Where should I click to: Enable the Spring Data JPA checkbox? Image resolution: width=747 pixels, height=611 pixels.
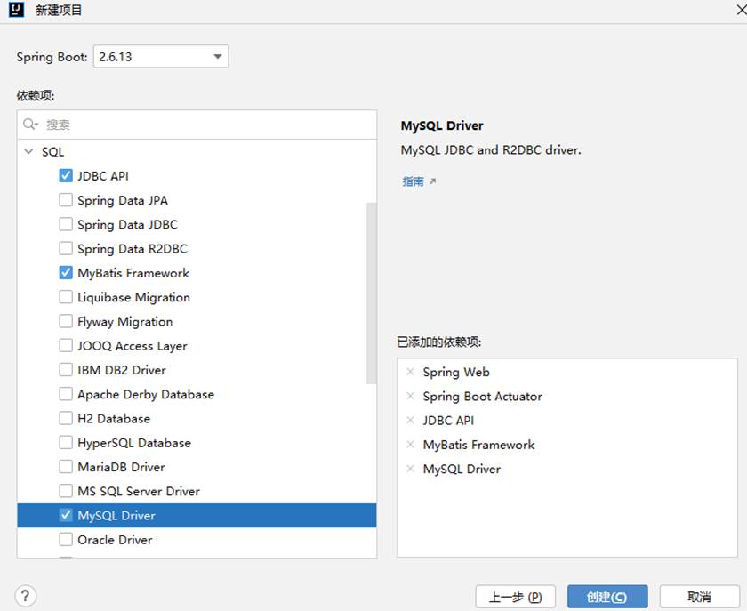[x=66, y=200]
